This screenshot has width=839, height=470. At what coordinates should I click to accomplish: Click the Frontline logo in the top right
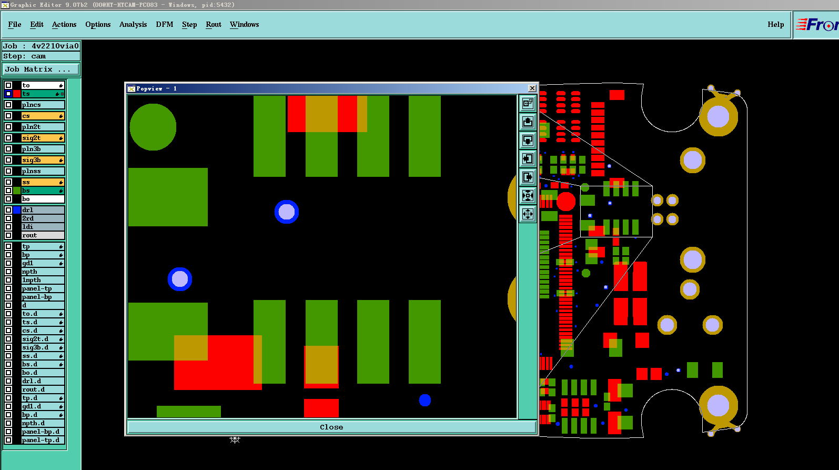(x=817, y=25)
